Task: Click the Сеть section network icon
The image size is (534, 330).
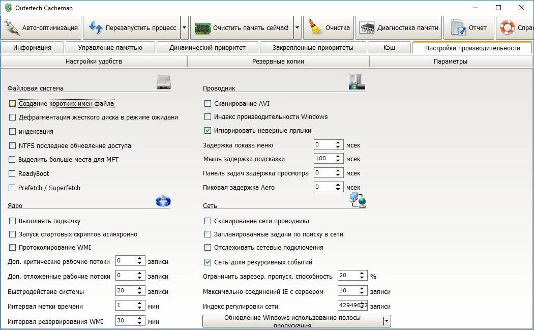Action: pos(358,200)
